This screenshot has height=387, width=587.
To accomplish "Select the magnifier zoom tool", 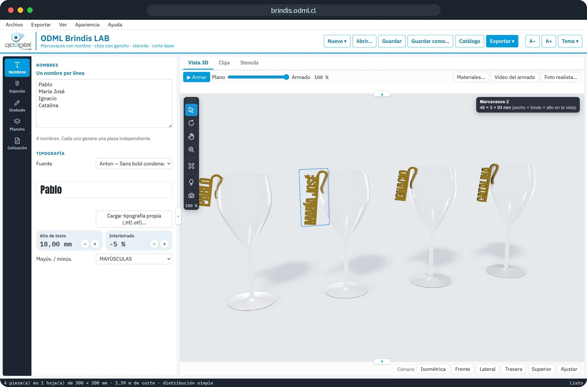I will tap(191, 150).
